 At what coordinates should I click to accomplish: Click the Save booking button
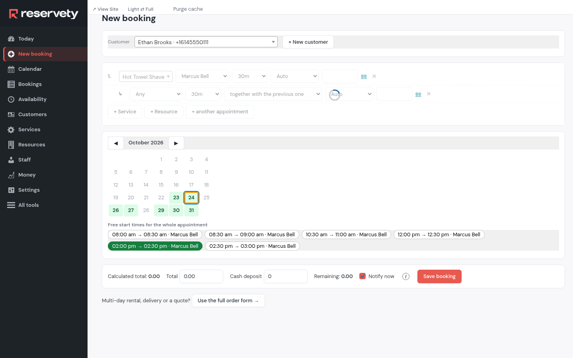tap(439, 276)
